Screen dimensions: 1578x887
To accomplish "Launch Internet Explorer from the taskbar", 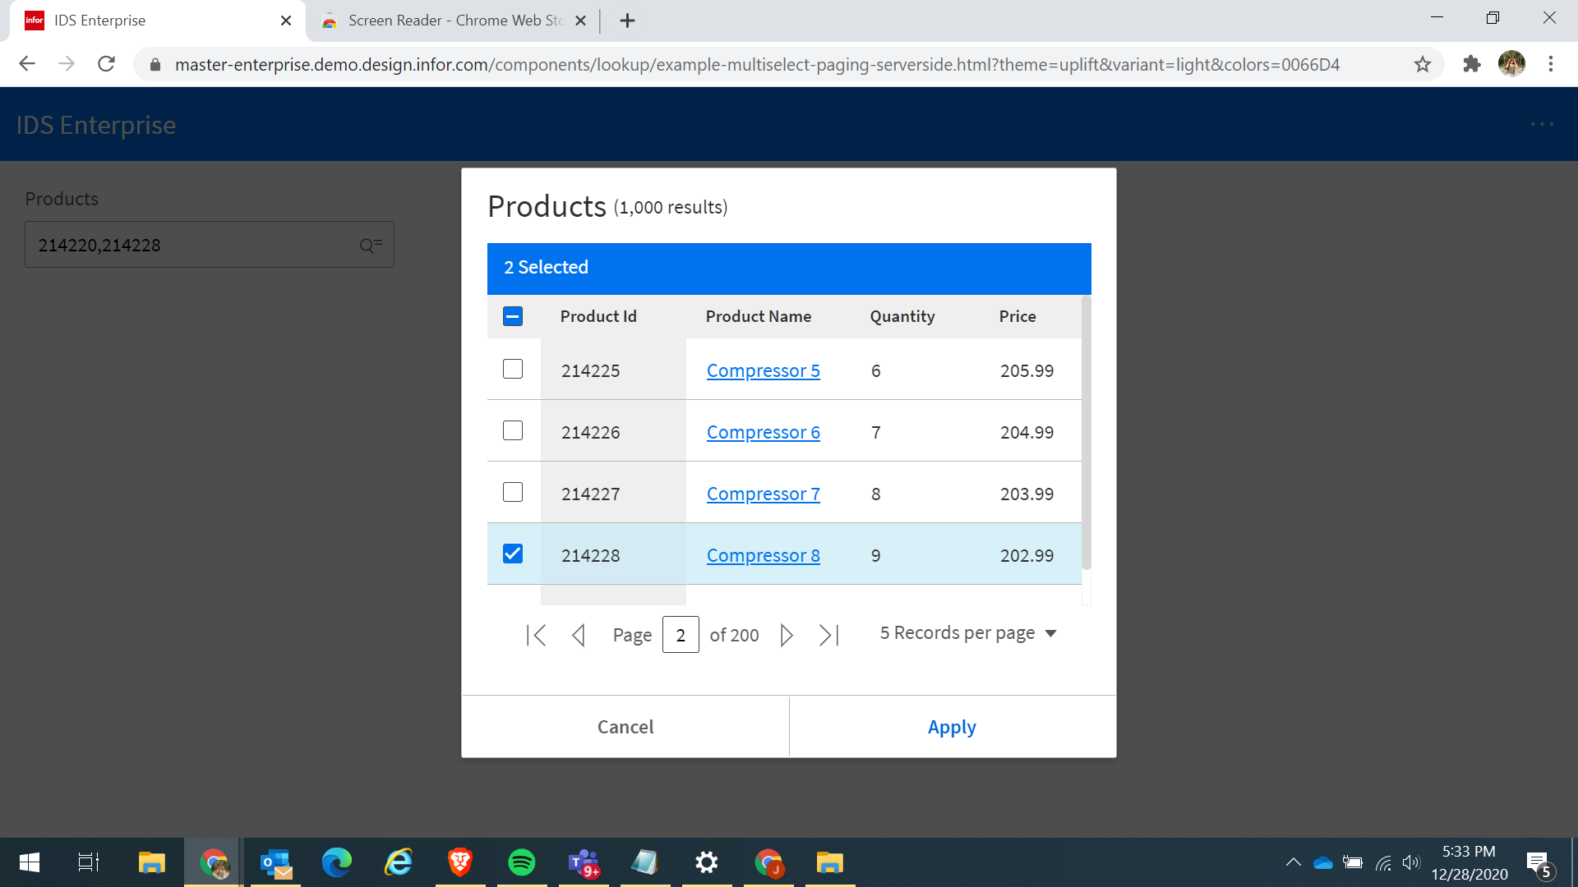I will pyautogui.click(x=399, y=862).
